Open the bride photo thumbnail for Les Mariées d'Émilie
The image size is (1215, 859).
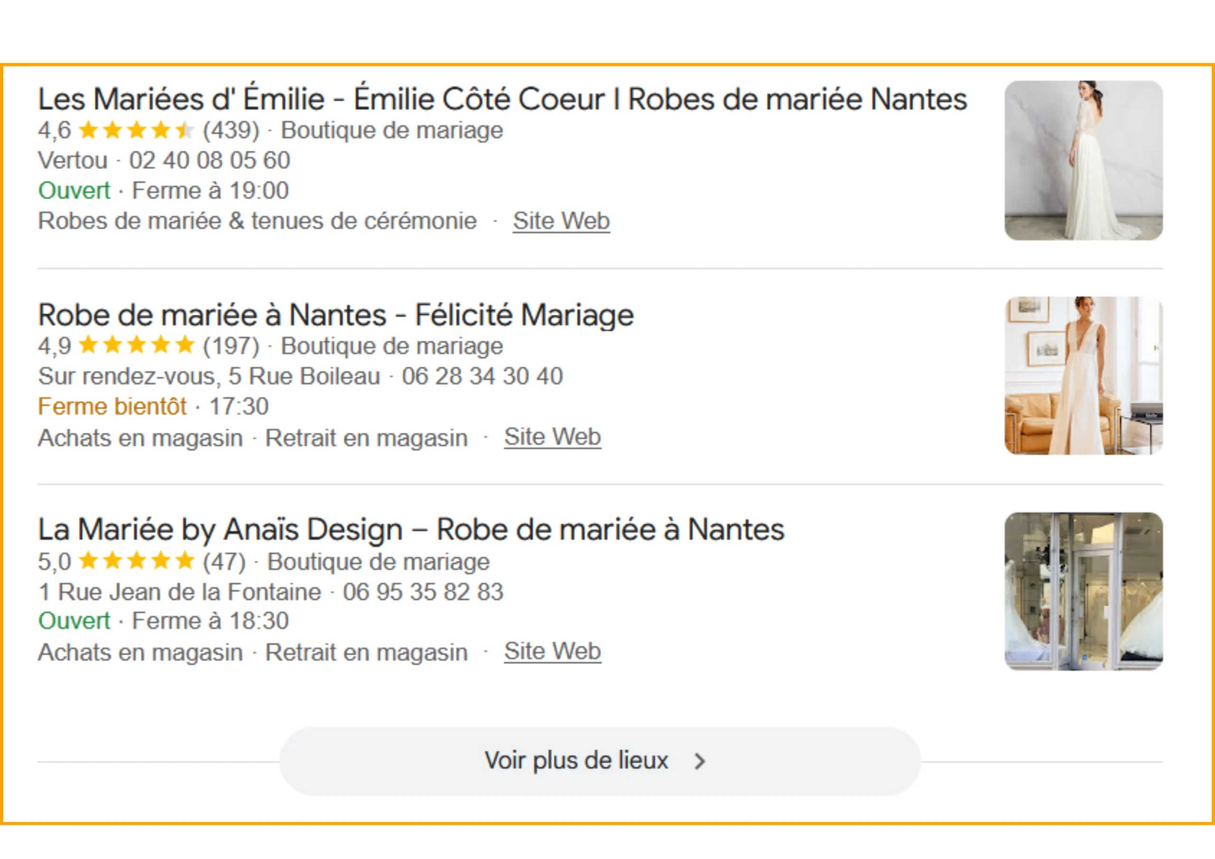(1083, 160)
